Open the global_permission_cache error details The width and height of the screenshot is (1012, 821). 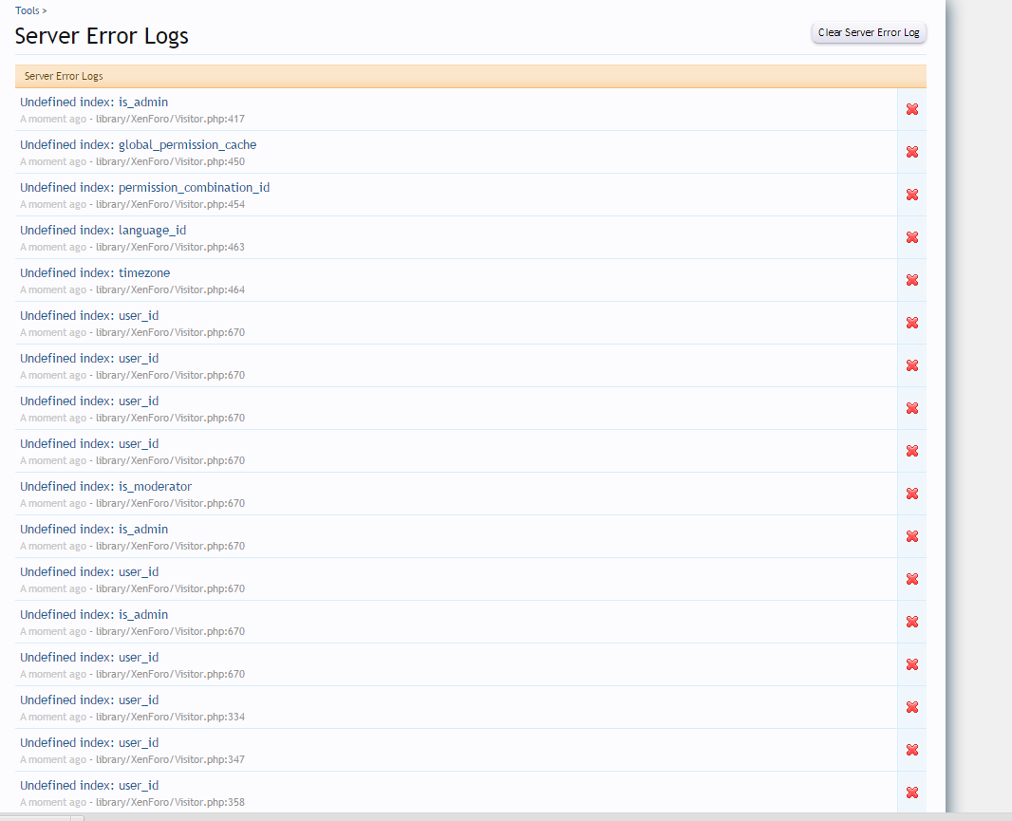click(138, 145)
